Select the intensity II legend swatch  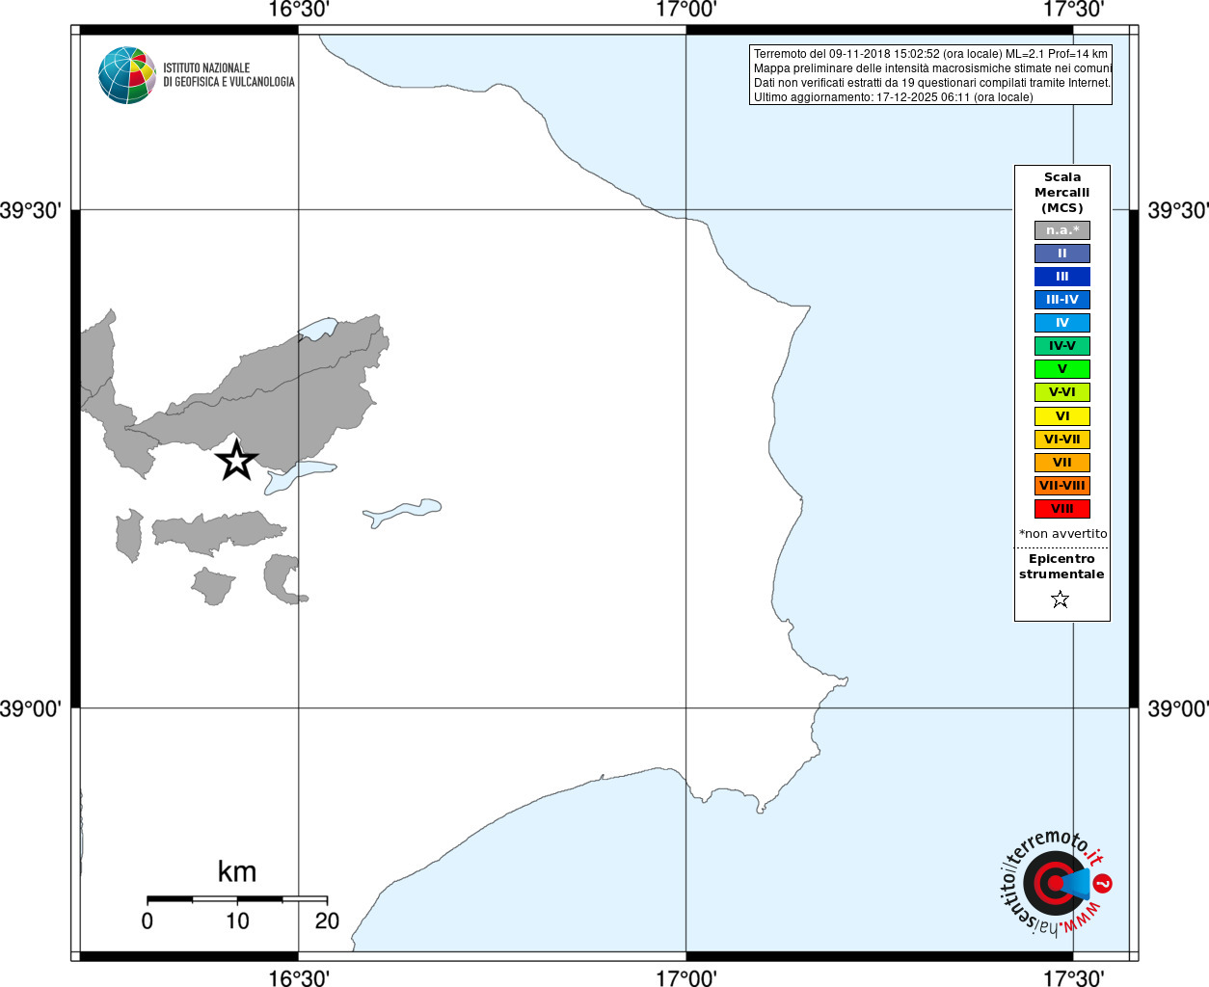coord(1062,253)
